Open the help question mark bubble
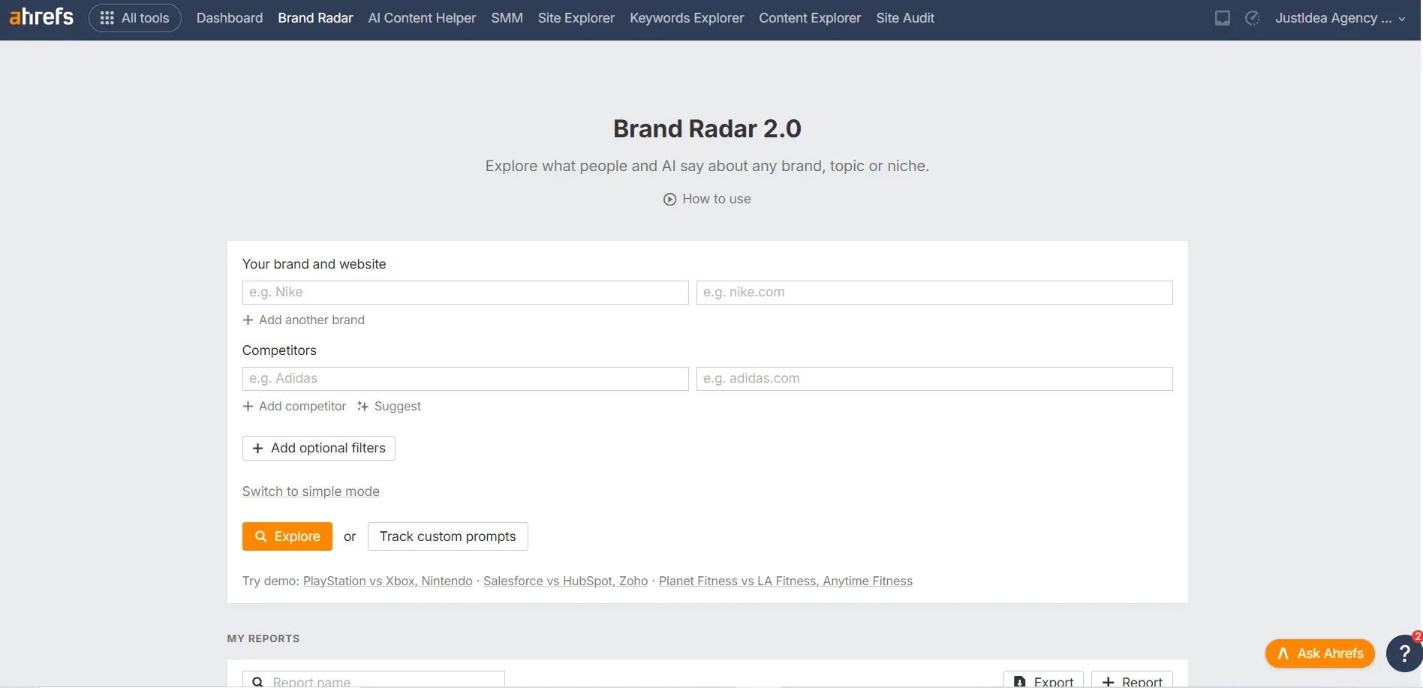Image resolution: width=1423 pixels, height=688 pixels. pos(1403,653)
